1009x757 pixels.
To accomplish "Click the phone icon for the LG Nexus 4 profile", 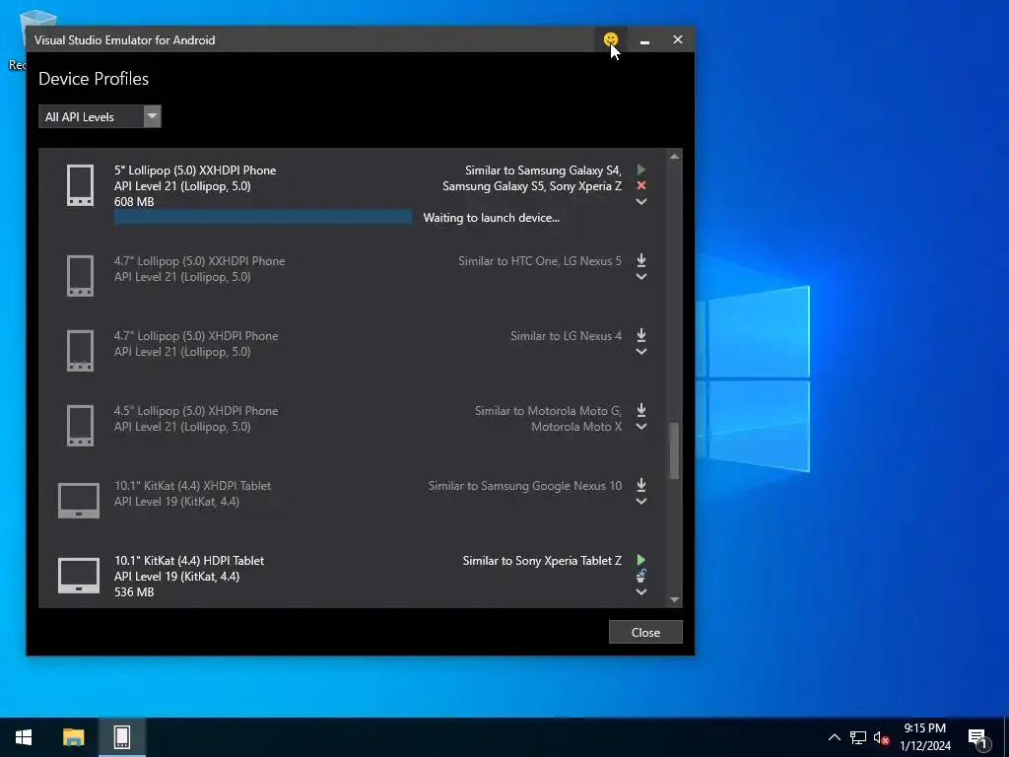I will (81, 350).
